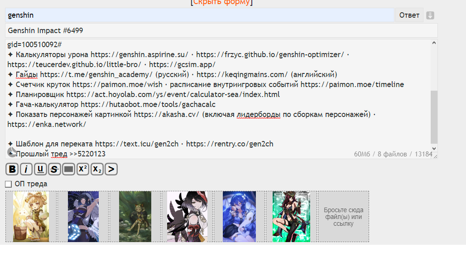Click the genshin.aspirine.su URL text

pos(139,55)
